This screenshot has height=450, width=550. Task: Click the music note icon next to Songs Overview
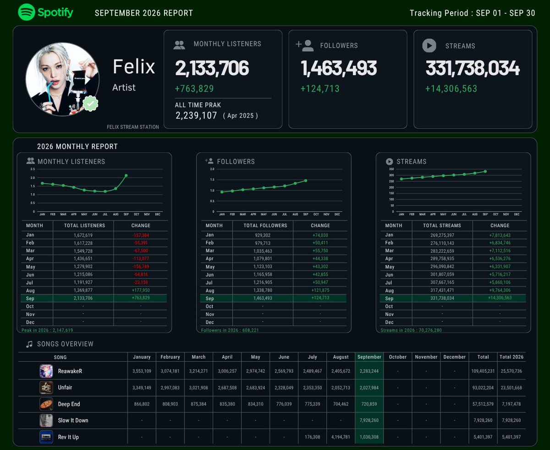[x=29, y=344]
